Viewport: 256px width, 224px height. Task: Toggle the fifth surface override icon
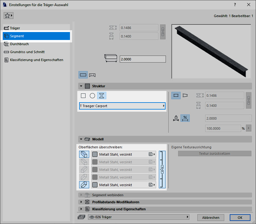click(x=84, y=185)
